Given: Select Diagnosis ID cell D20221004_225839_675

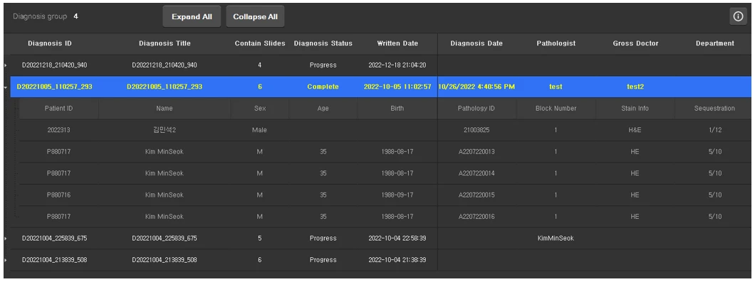Looking at the screenshot, I should coord(54,238).
